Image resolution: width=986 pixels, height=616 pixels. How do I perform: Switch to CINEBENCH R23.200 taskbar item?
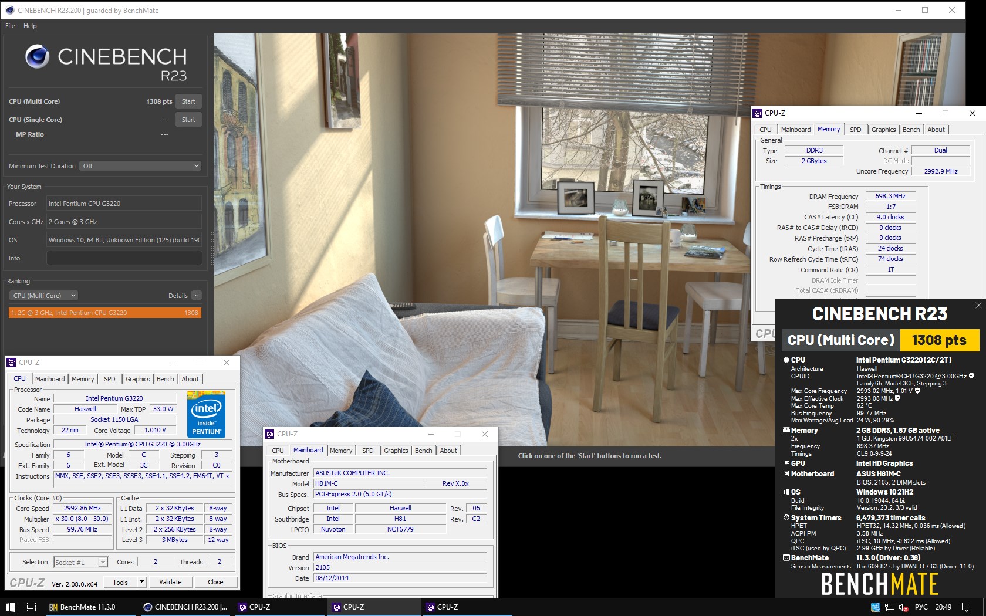[x=185, y=607]
